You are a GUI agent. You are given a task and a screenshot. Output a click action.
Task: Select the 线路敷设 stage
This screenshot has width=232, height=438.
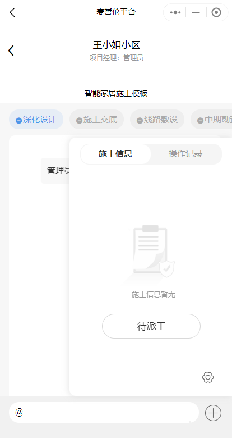click(157, 120)
